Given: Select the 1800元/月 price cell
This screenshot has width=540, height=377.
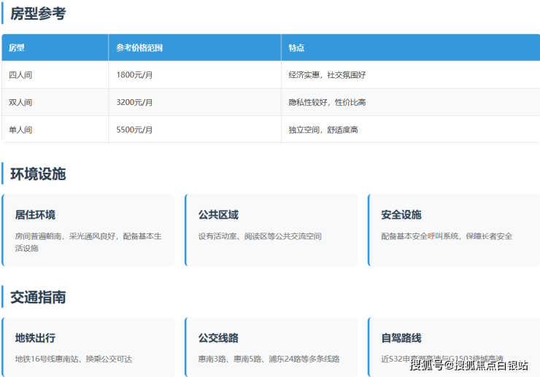Looking at the screenshot, I should [134, 75].
